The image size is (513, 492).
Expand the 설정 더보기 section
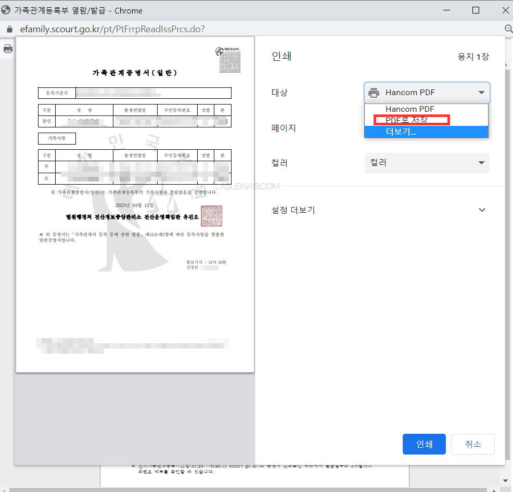[378, 210]
